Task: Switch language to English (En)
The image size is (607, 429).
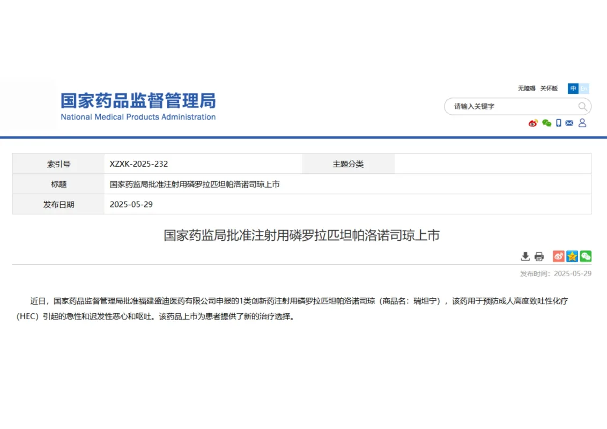Action: point(584,88)
